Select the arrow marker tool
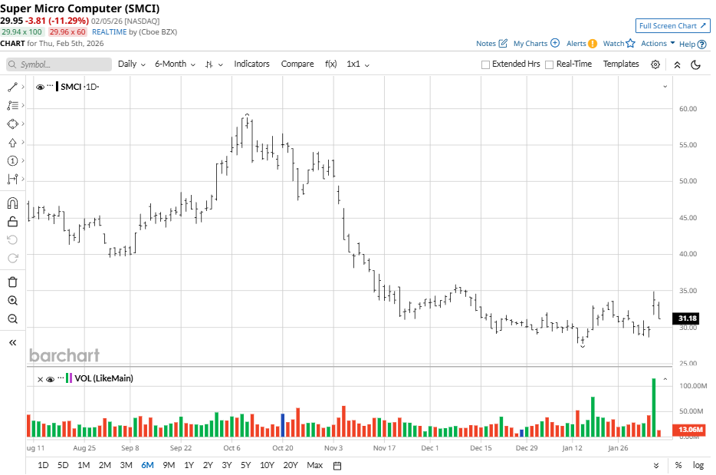The image size is (716, 475). 12,143
